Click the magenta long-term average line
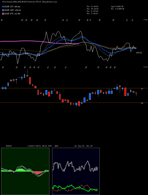This screenshot has width=148, height=195. pos(39,42)
